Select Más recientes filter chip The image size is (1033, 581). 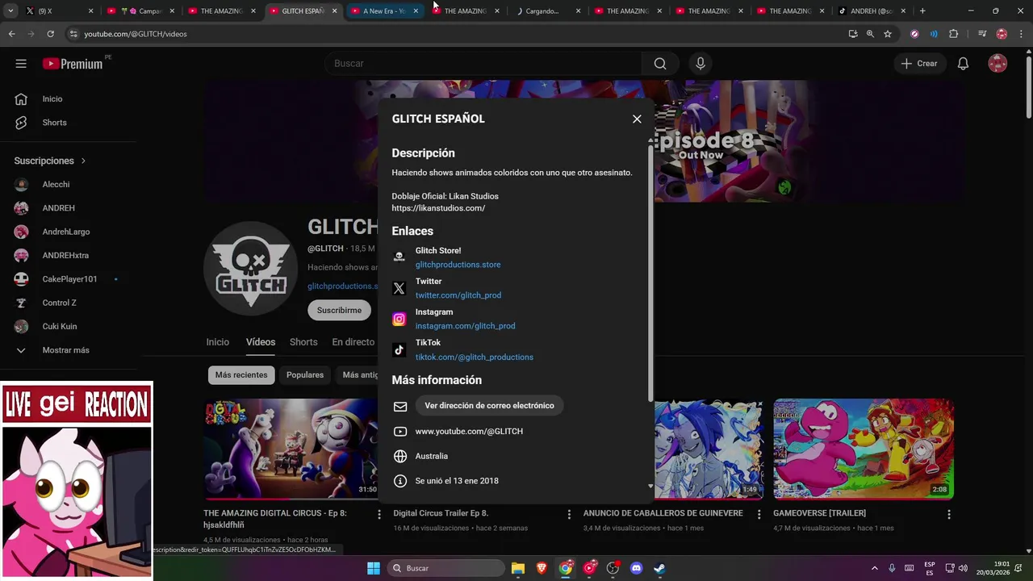tap(241, 375)
